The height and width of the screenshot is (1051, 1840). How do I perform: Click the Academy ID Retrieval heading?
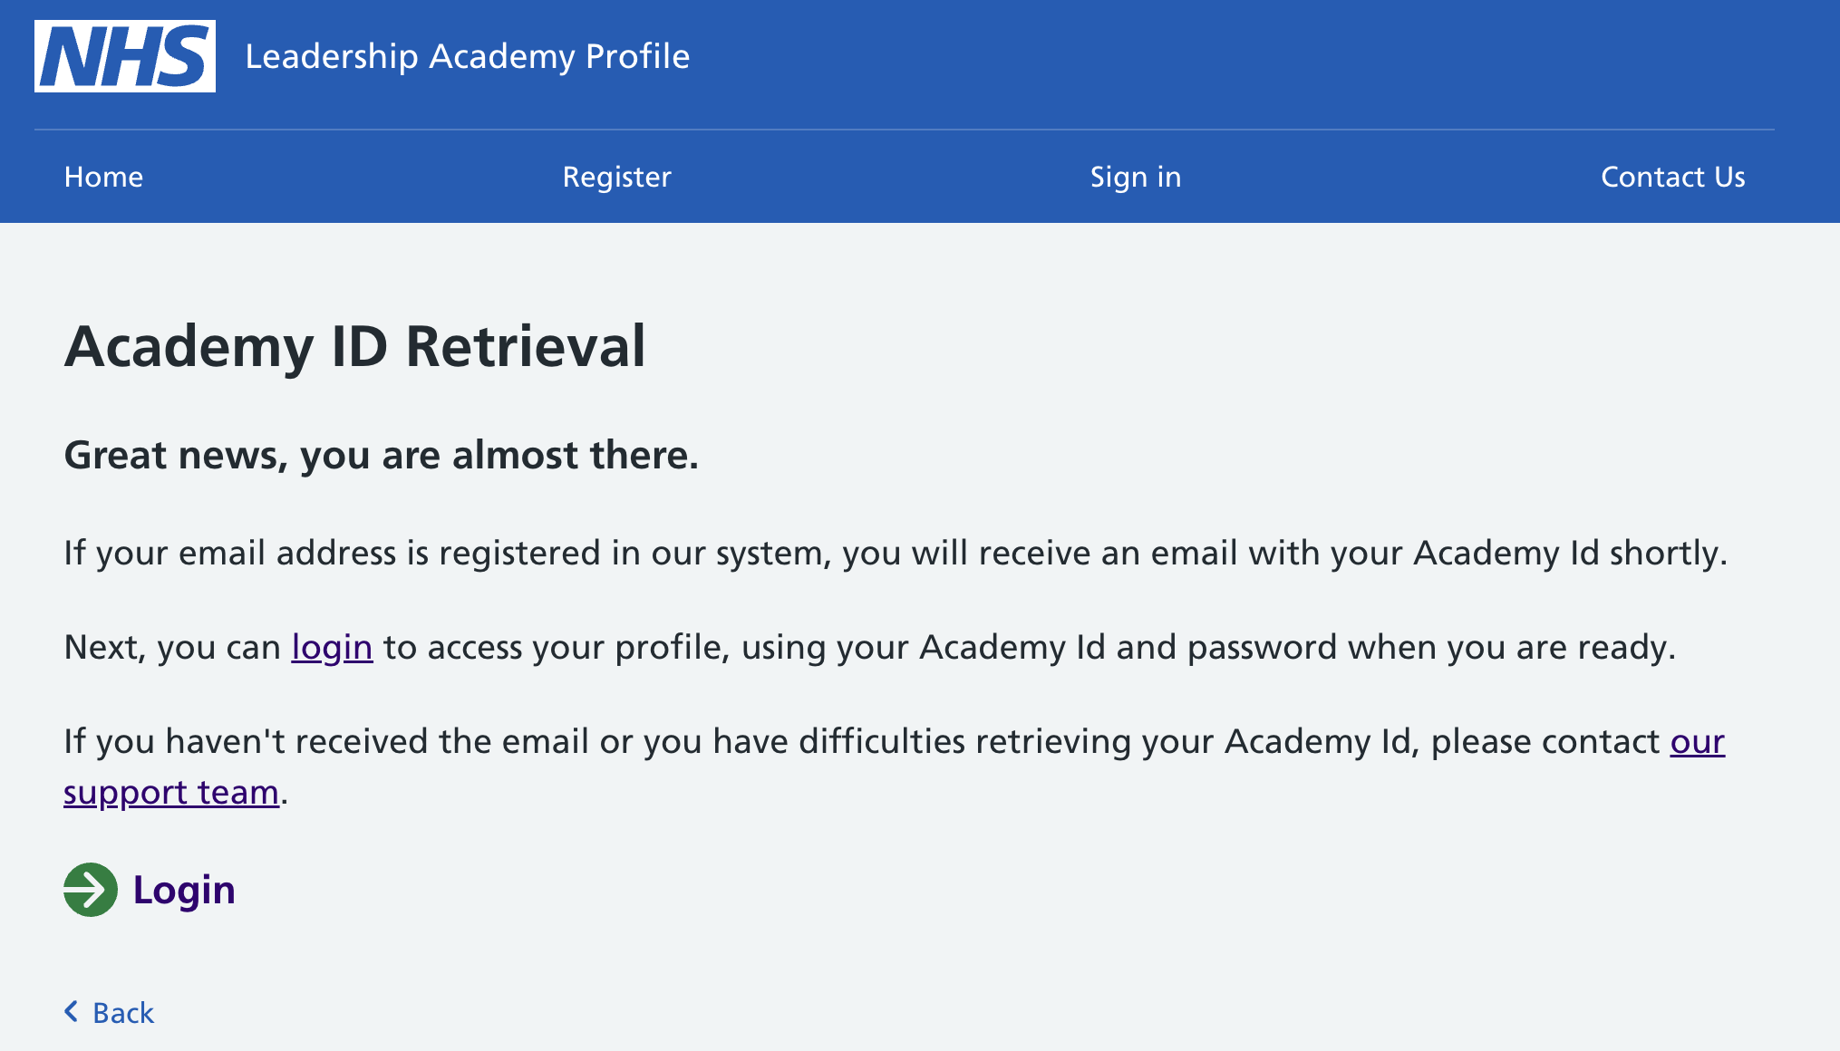click(x=355, y=346)
